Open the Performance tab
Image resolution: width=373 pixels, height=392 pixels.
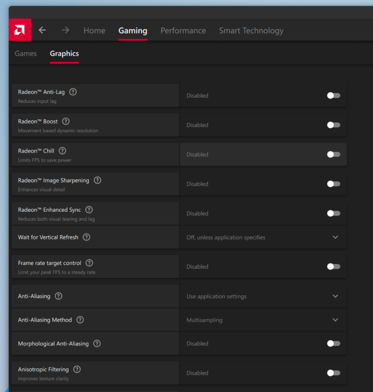click(183, 30)
